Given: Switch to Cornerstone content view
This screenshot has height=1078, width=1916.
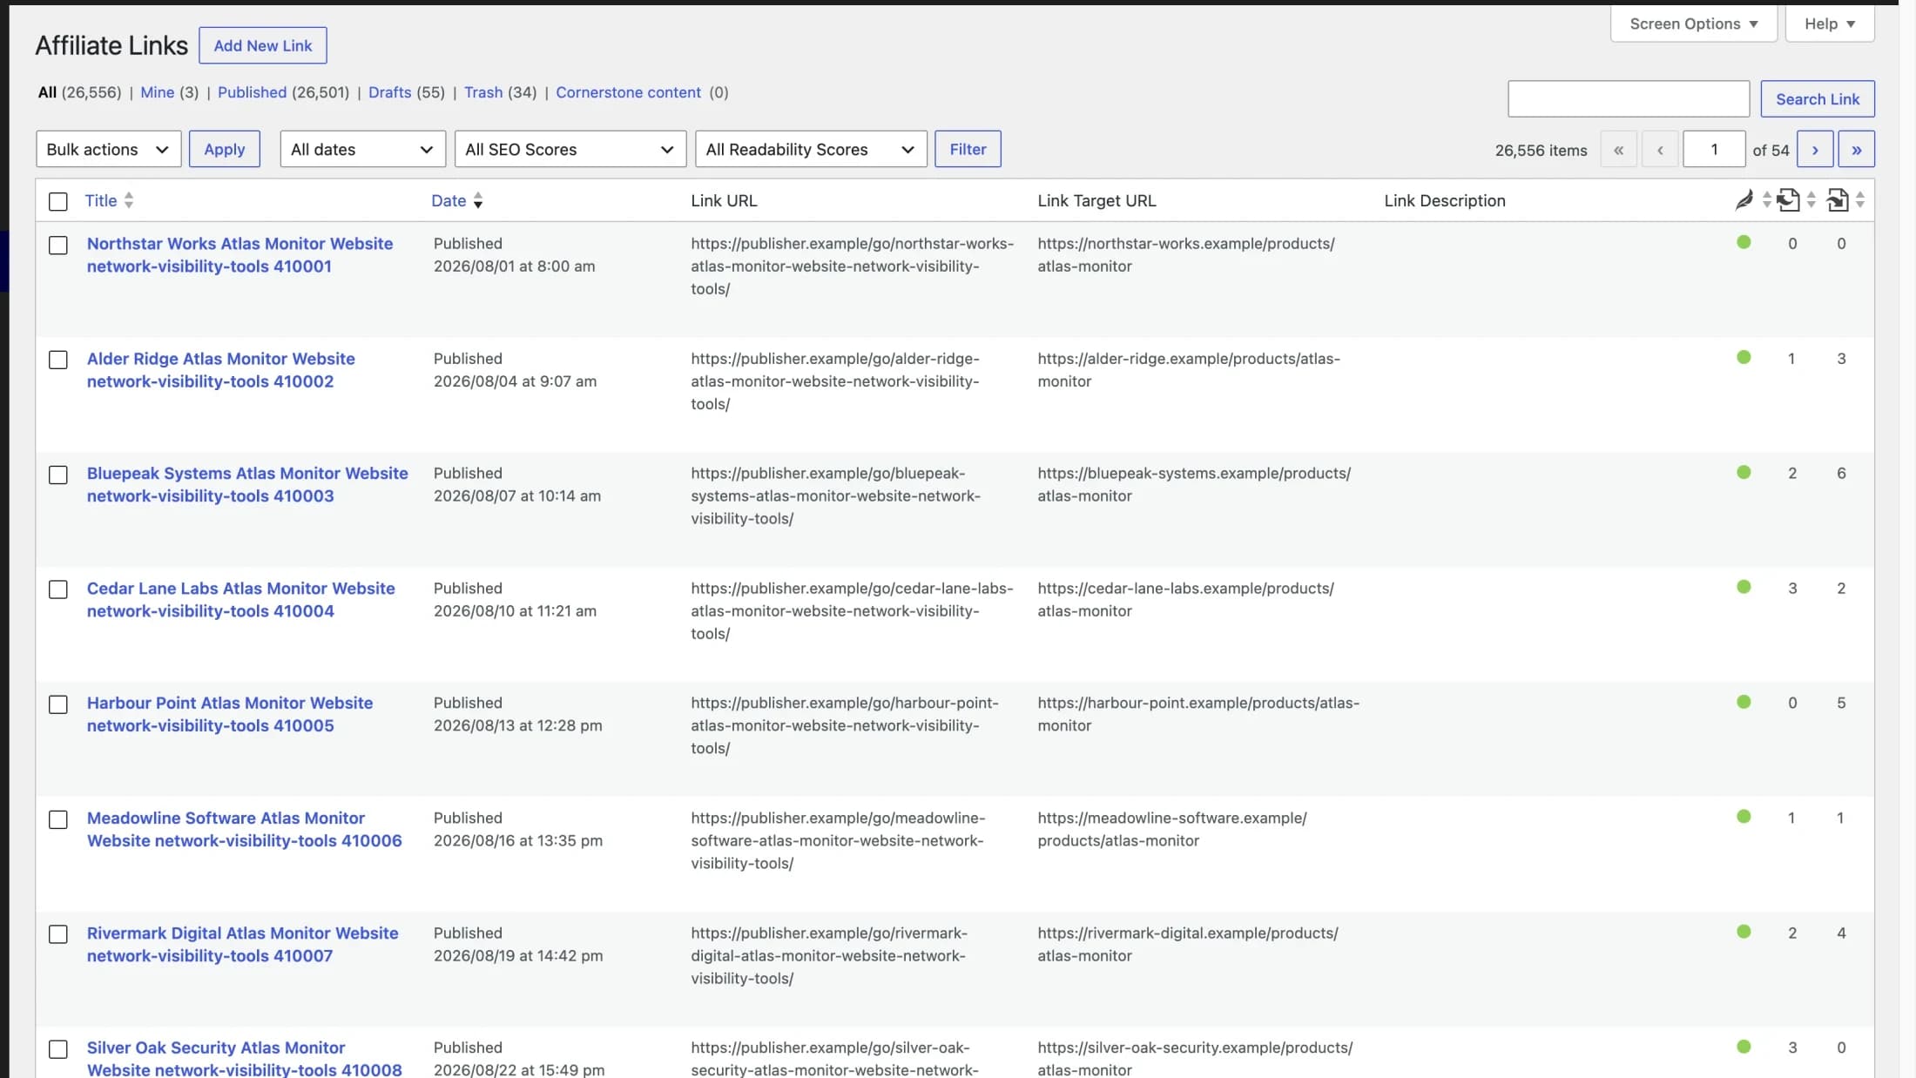Looking at the screenshot, I should [628, 92].
